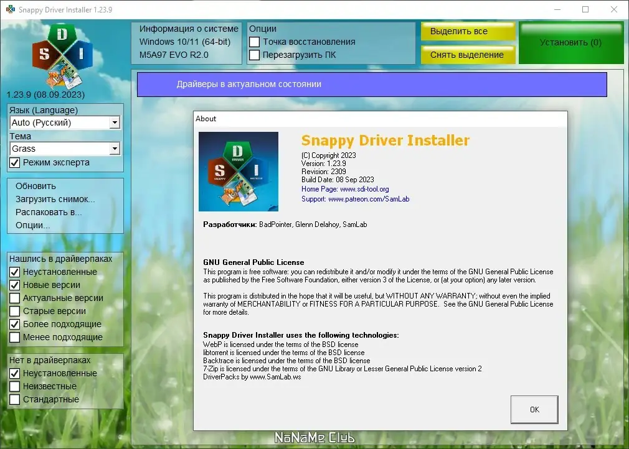Open the Тема theme dropdown
This screenshot has width=629, height=449.
click(x=114, y=149)
